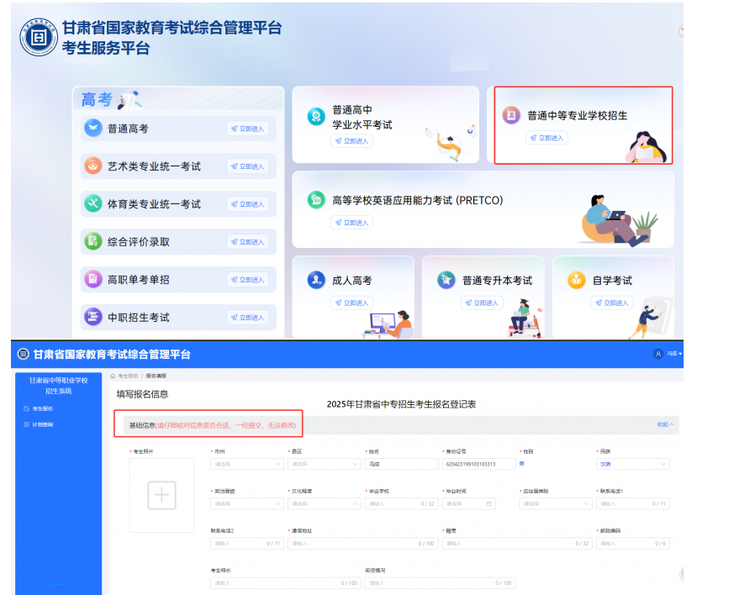Click the 成人高考 blue person icon
Image resolution: width=729 pixels, height=595 pixels.
coord(316,281)
